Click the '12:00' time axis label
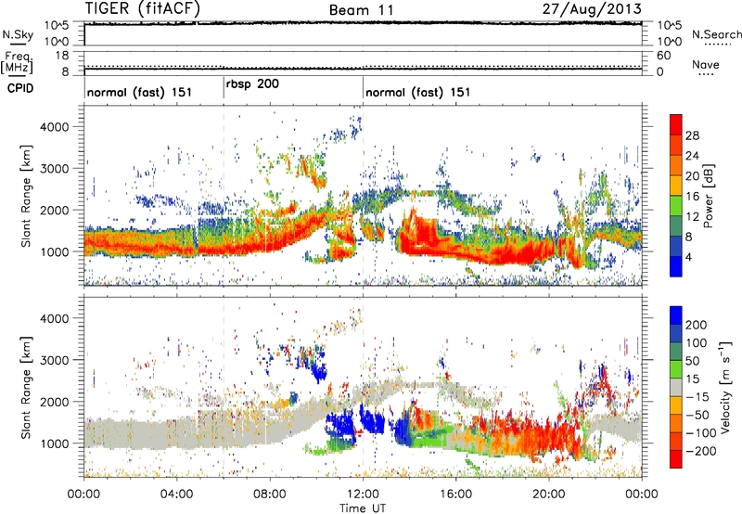Viewport: 742px width, 514px height. [363, 495]
